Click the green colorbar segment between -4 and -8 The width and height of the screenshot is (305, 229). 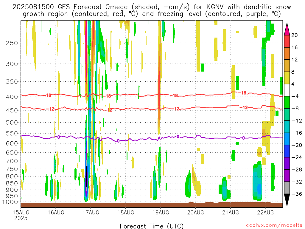coord(287,102)
